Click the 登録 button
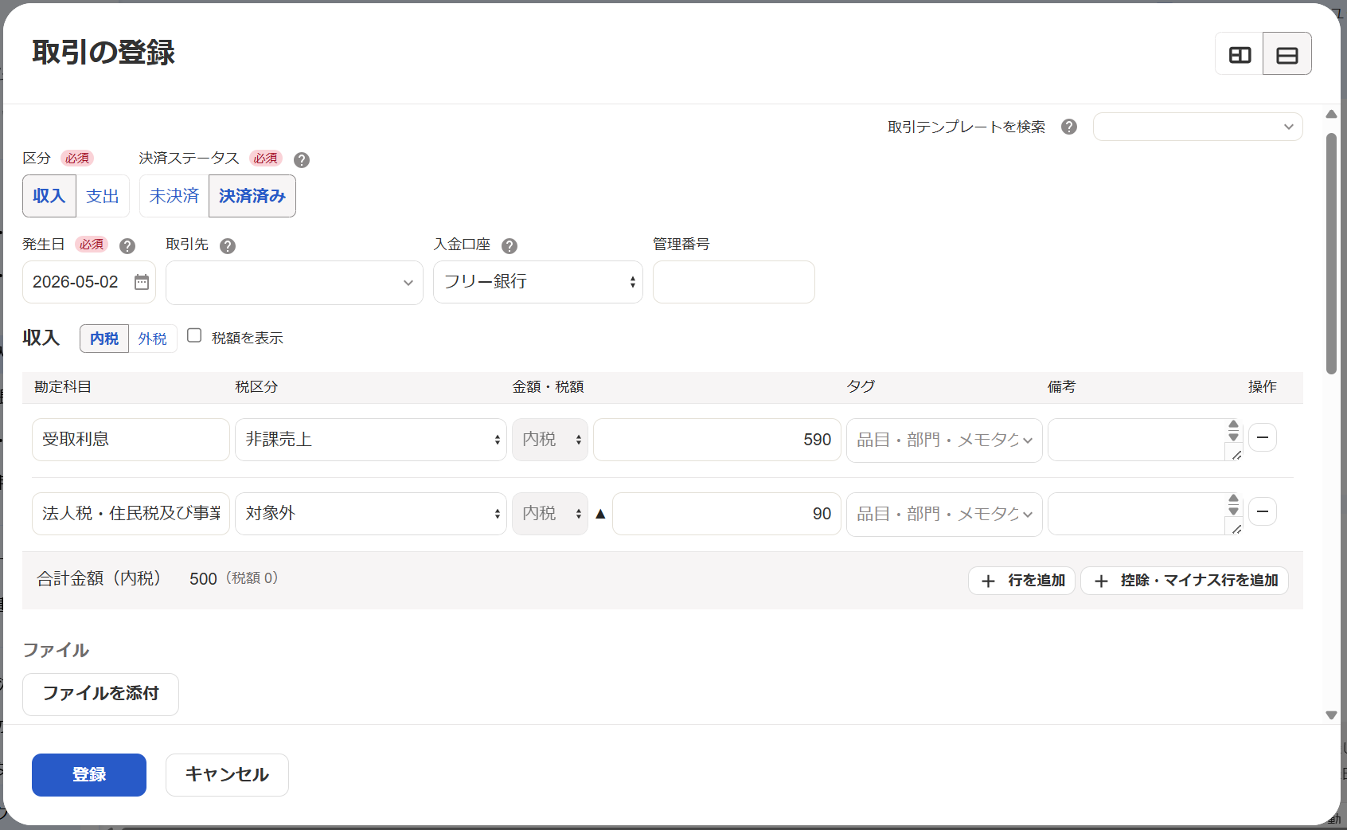Viewport: 1347px width, 830px height. [x=89, y=775]
